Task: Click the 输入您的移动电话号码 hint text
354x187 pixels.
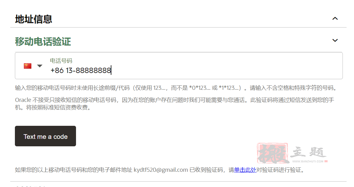Action: [176, 88]
